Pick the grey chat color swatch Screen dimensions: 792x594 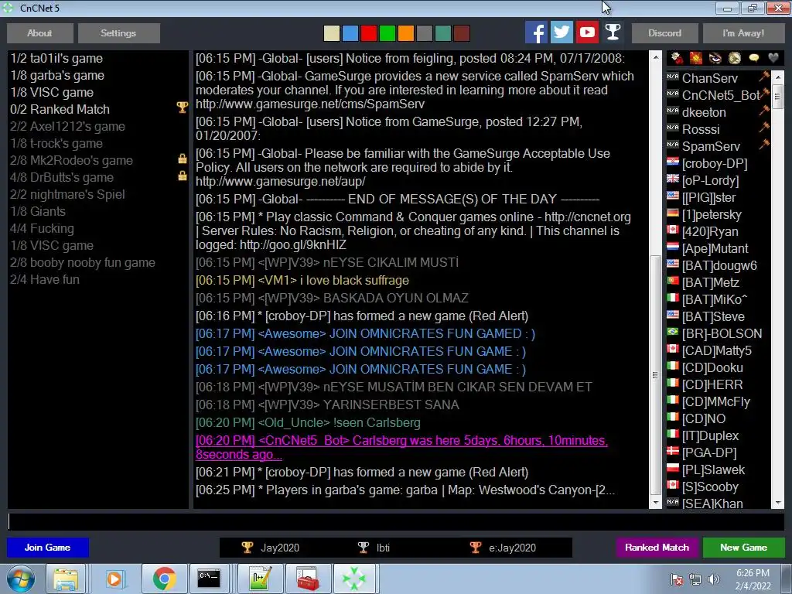[425, 33]
